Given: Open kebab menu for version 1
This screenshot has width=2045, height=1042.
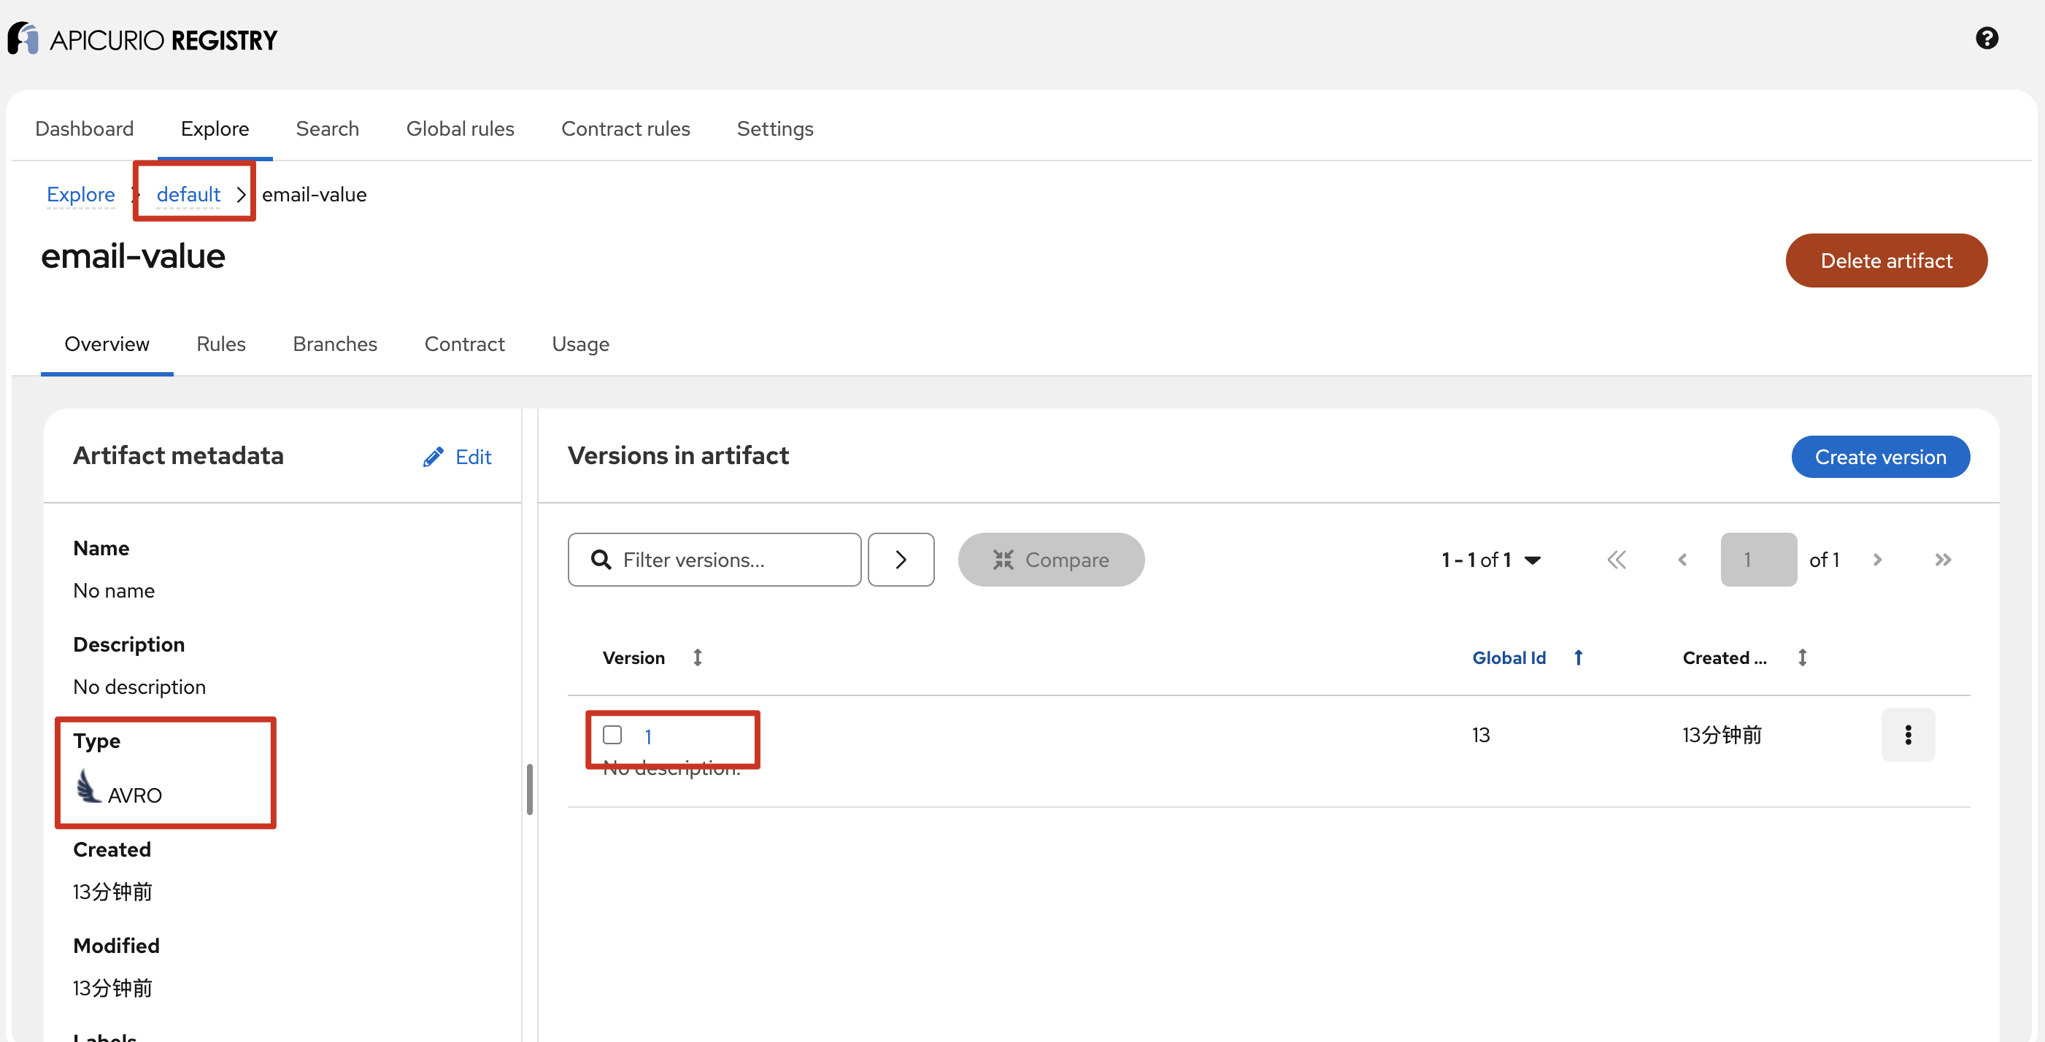Looking at the screenshot, I should [1908, 735].
